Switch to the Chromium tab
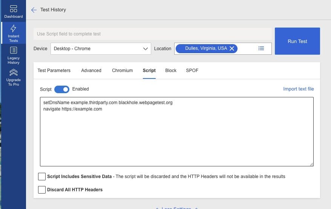The image size is (331, 209). coord(123,71)
